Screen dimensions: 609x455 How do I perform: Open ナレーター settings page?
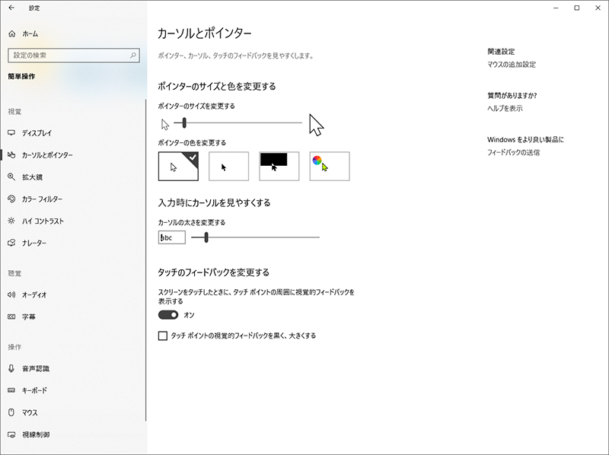pyautogui.click(x=34, y=243)
